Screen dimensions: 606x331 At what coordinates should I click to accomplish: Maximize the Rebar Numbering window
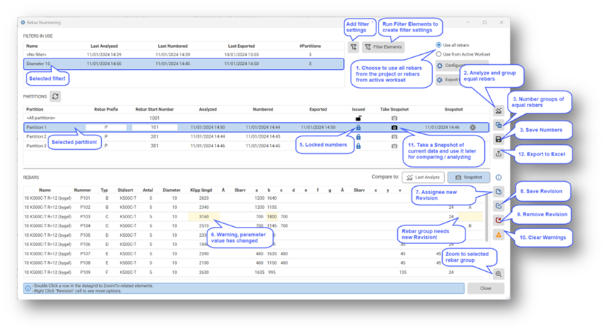tap(485, 22)
